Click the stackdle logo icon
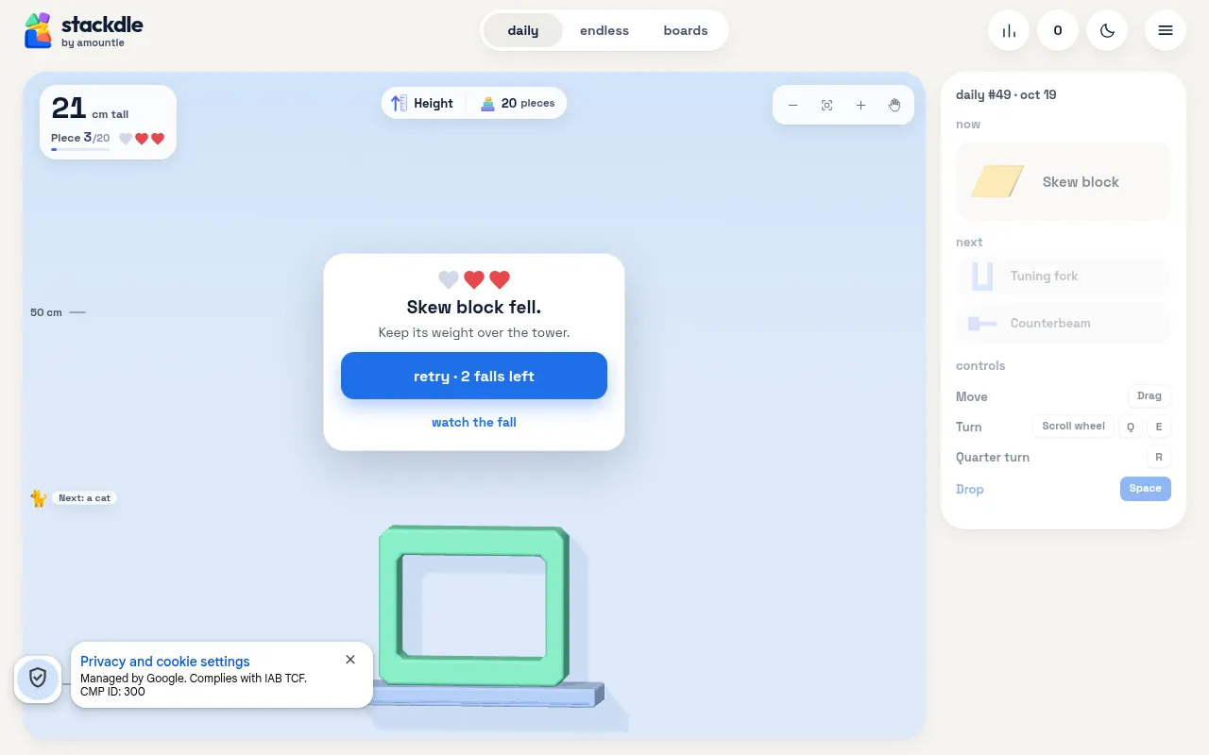 (x=38, y=30)
